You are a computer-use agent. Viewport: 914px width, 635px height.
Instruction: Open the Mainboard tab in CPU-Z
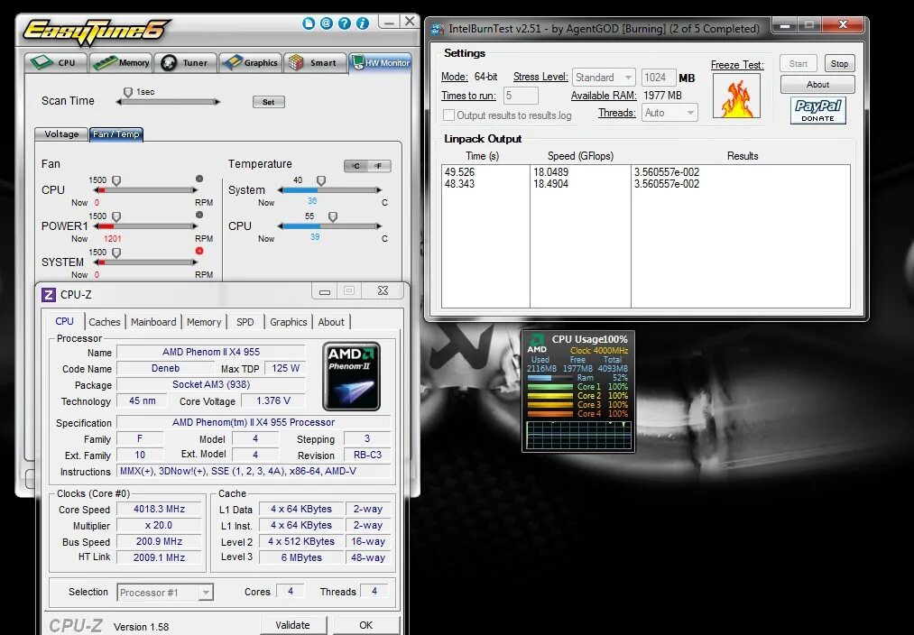pyautogui.click(x=153, y=322)
